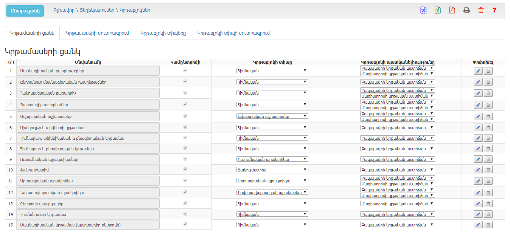The width and height of the screenshot is (510, 234).
Task: Switch to Կրթամասերի մուտքագրում tab
Action: click(x=98, y=33)
